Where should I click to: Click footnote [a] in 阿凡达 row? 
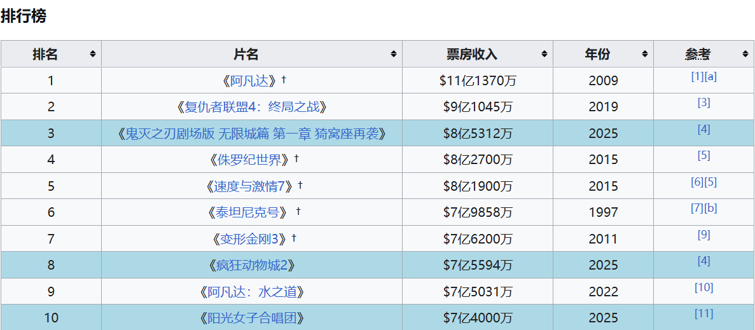710,76
